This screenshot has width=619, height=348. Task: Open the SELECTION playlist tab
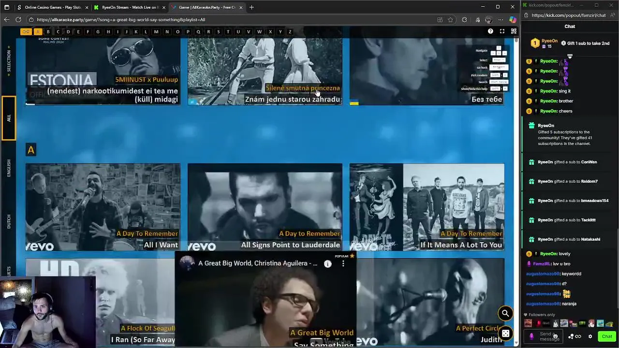click(x=8, y=60)
